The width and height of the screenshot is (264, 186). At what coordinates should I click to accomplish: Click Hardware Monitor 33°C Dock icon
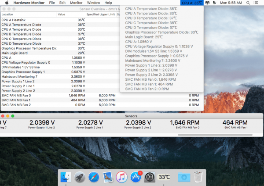point(164,177)
